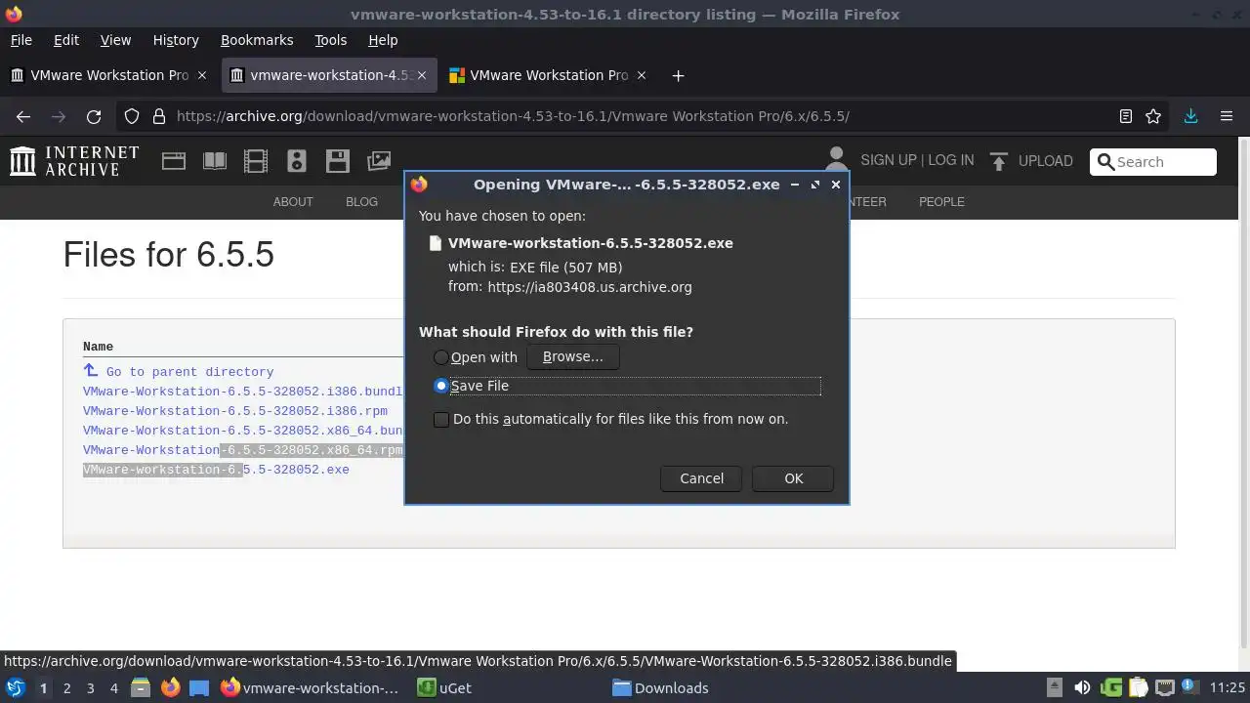Screen dimensions: 1250x703
Task: Open a new browser tab
Action: [x=678, y=75]
